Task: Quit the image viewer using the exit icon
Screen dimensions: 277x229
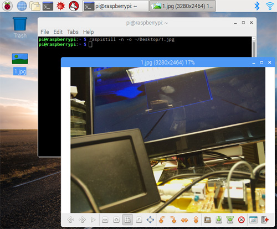Action: pyautogui.click(x=265, y=220)
